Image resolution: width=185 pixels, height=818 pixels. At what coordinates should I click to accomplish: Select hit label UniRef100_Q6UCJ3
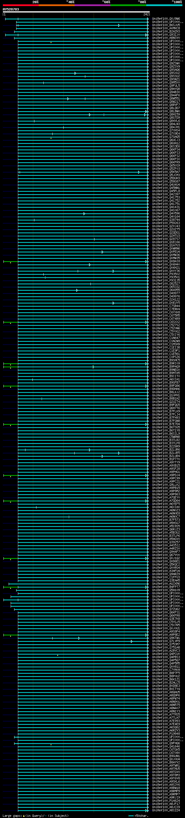pos(166,140)
